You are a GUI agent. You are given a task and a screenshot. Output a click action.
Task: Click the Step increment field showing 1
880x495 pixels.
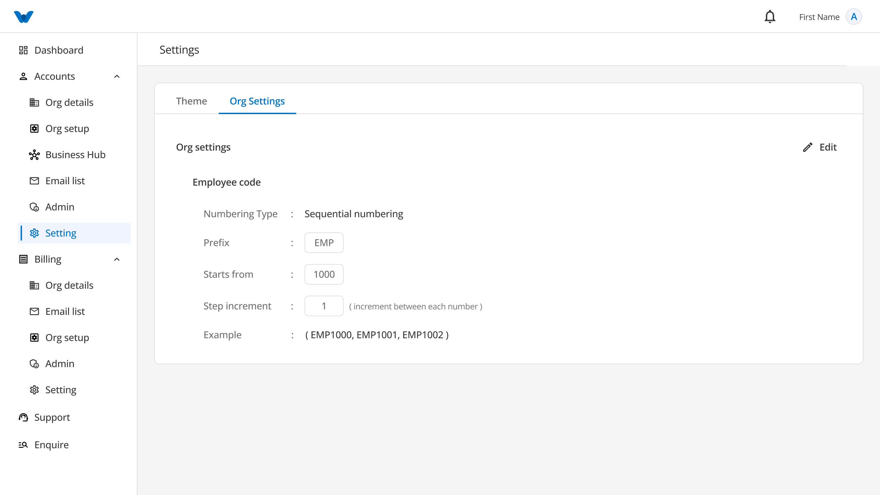click(324, 306)
